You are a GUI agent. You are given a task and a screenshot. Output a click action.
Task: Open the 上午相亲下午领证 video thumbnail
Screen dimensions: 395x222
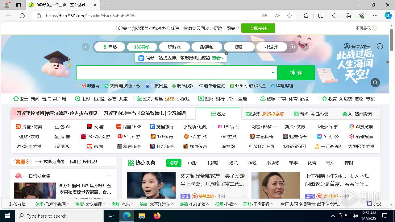276,185
